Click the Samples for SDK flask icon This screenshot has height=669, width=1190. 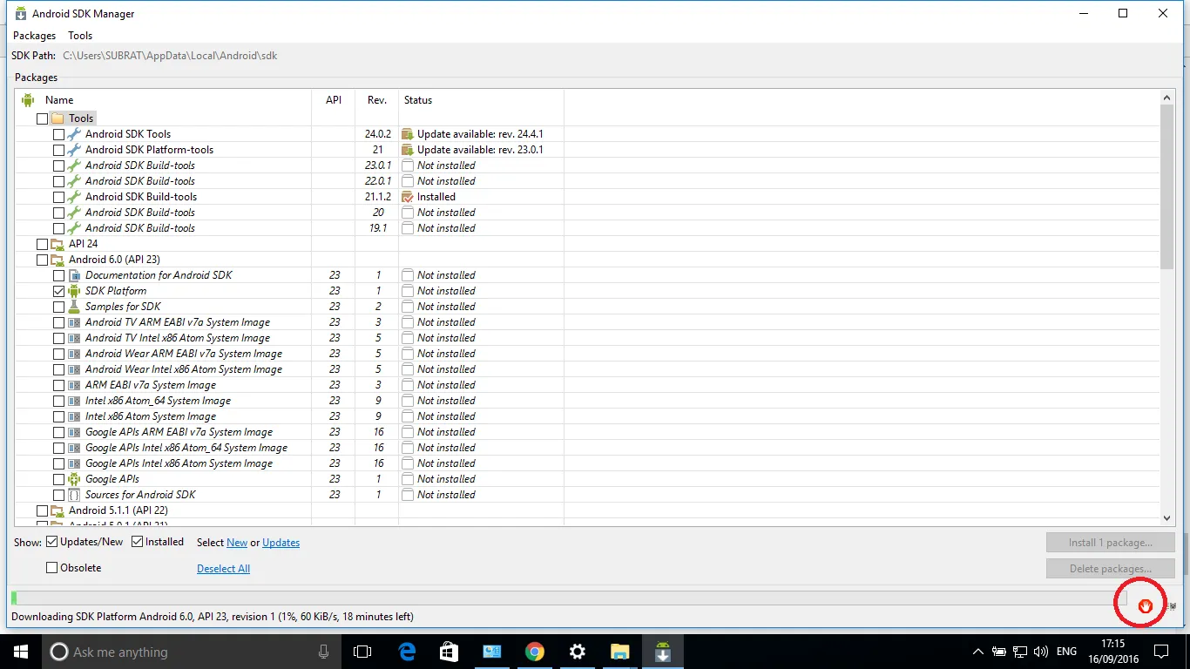pyautogui.click(x=74, y=307)
